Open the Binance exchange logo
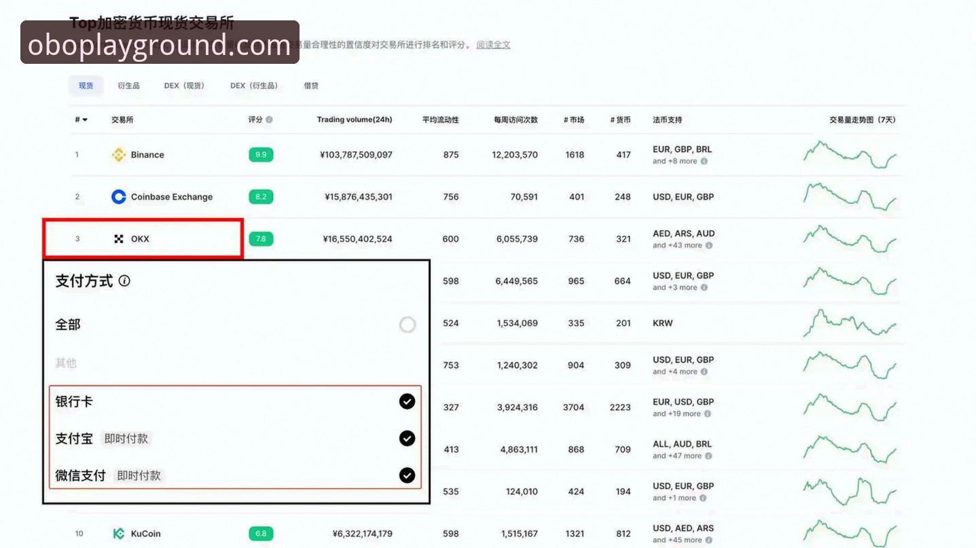 coord(119,155)
